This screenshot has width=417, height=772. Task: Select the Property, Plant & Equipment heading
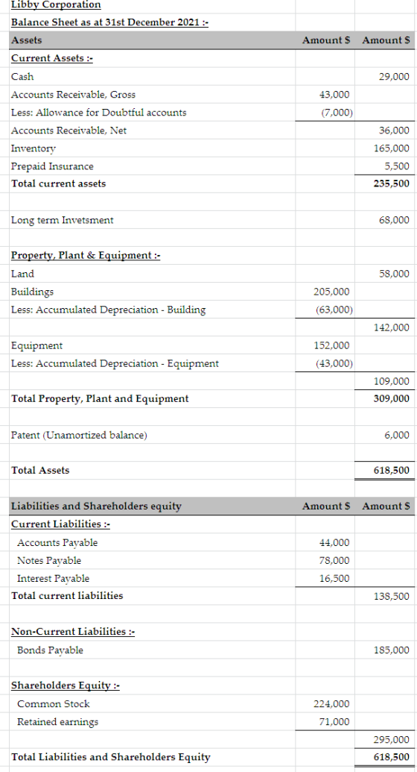tap(86, 256)
